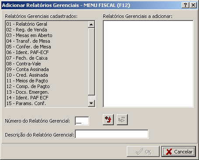Select '05 - Confer. de Mesa' entry
The image size is (199, 160).
(x=47, y=47)
